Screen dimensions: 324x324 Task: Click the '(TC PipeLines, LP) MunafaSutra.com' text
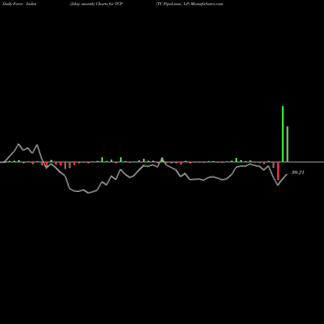[189, 4]
